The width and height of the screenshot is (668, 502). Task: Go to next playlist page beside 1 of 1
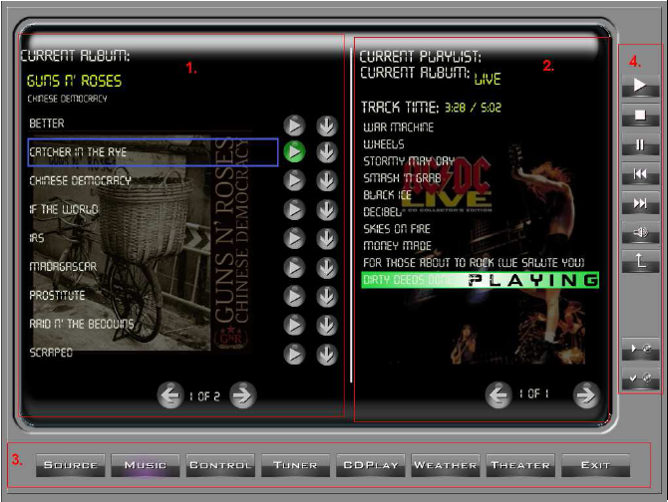586,395
